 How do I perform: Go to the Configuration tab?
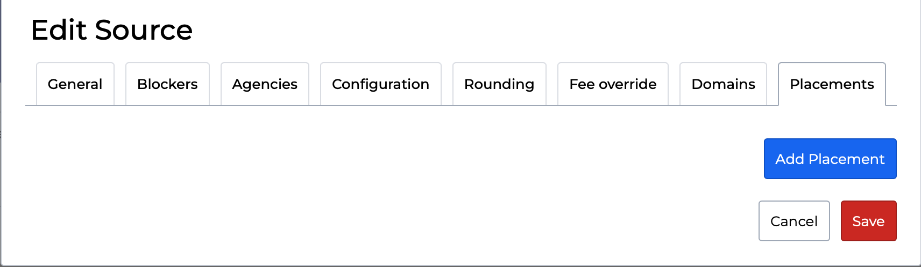click(380, 84)
